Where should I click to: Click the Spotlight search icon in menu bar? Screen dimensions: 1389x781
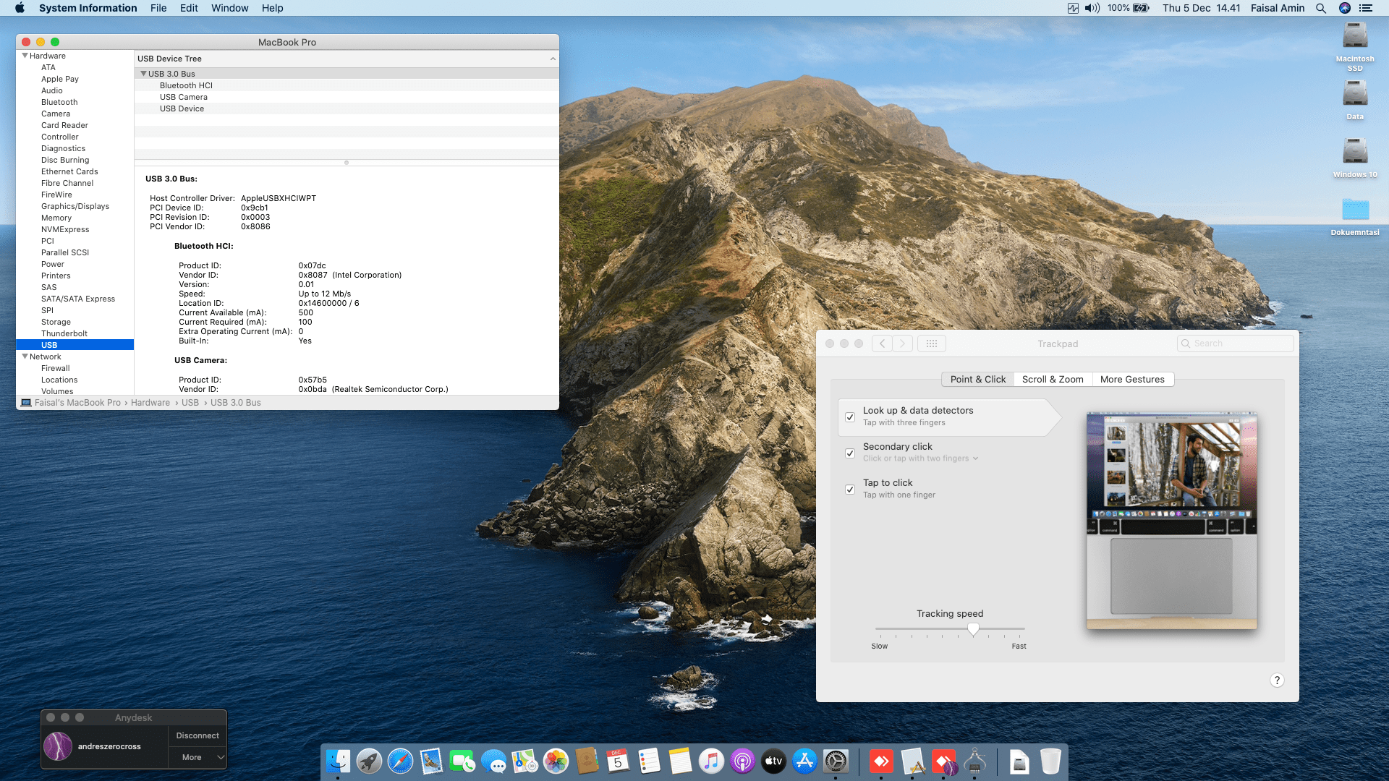[1320, 8]
